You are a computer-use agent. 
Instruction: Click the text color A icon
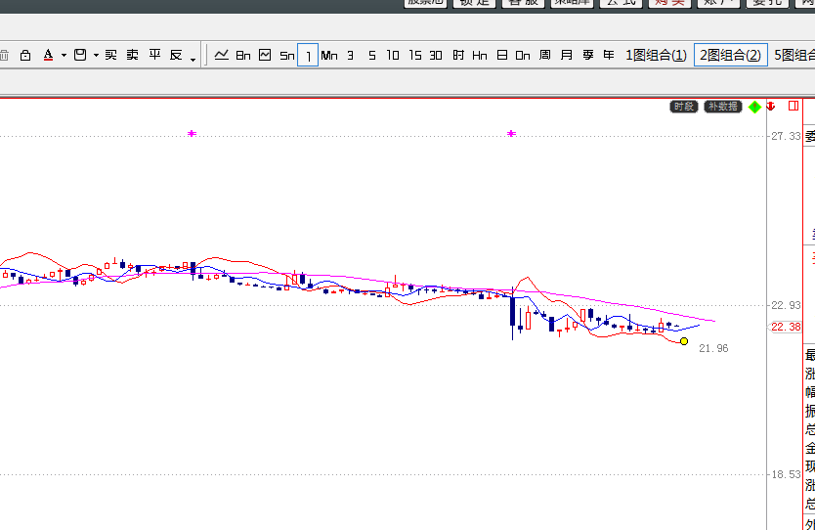click(x=48, y=56)
